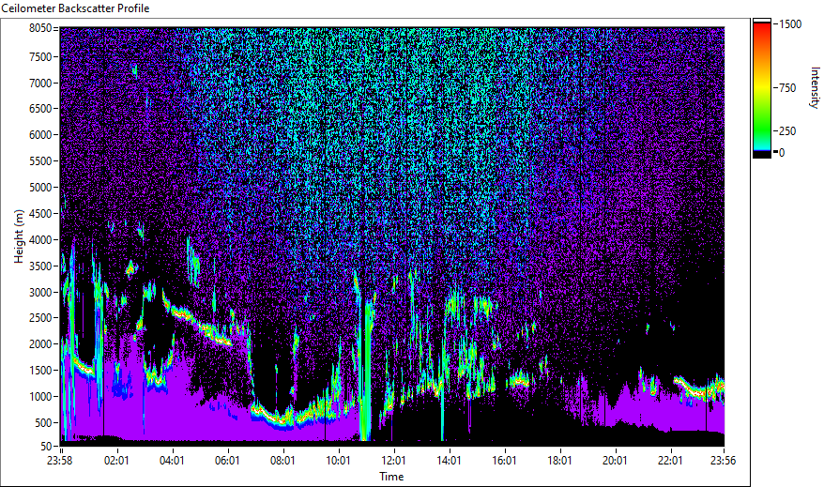Select the 7000 height axis value
This screenshot has width=824, height=487.
coord(40,83)
